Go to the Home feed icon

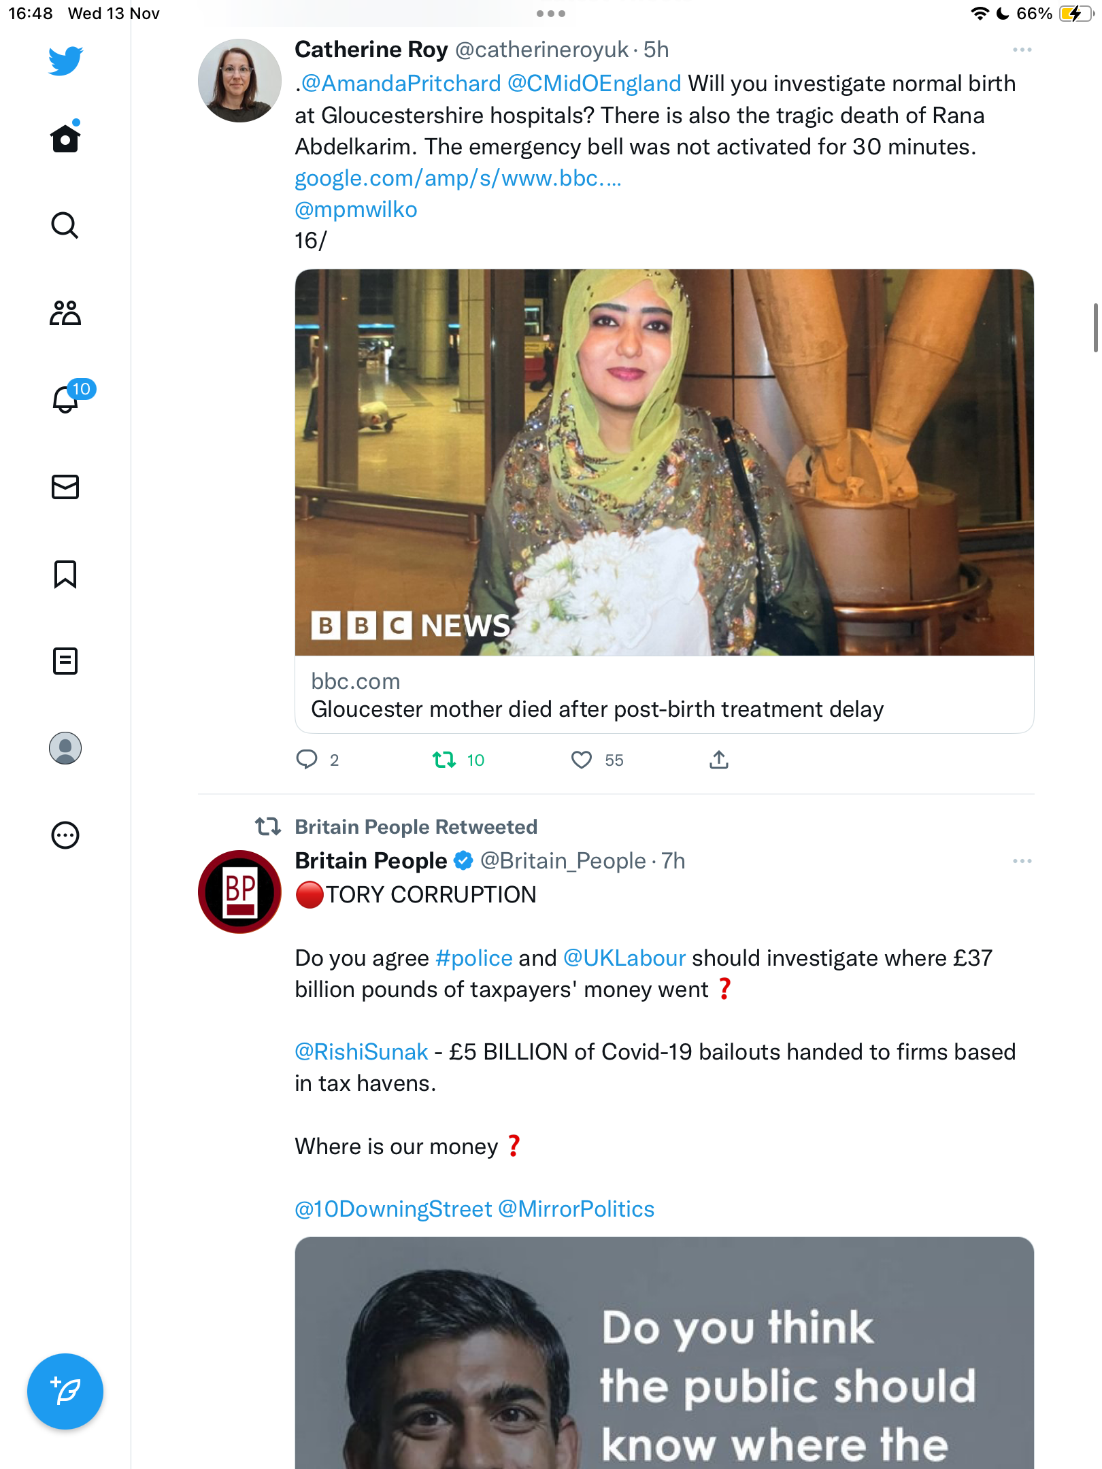click(65, 137)
